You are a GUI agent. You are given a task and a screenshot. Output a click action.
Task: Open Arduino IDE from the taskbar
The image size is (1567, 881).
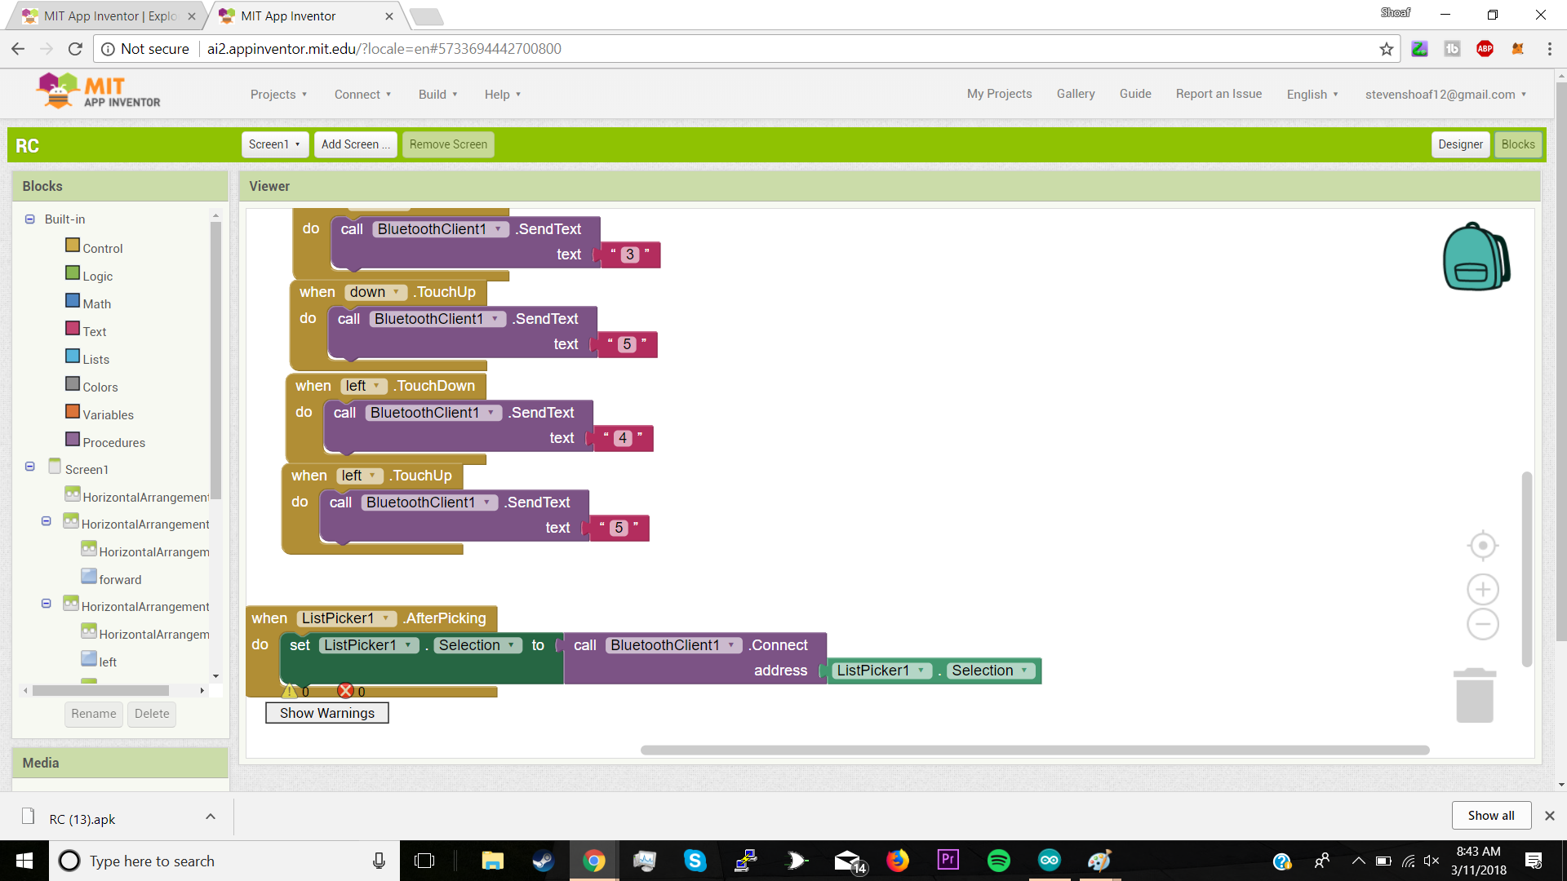pos(1049,861)
